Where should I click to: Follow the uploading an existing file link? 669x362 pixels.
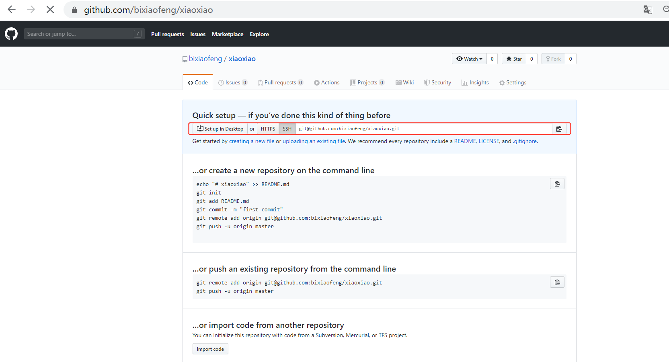click(x=314, y=141)
